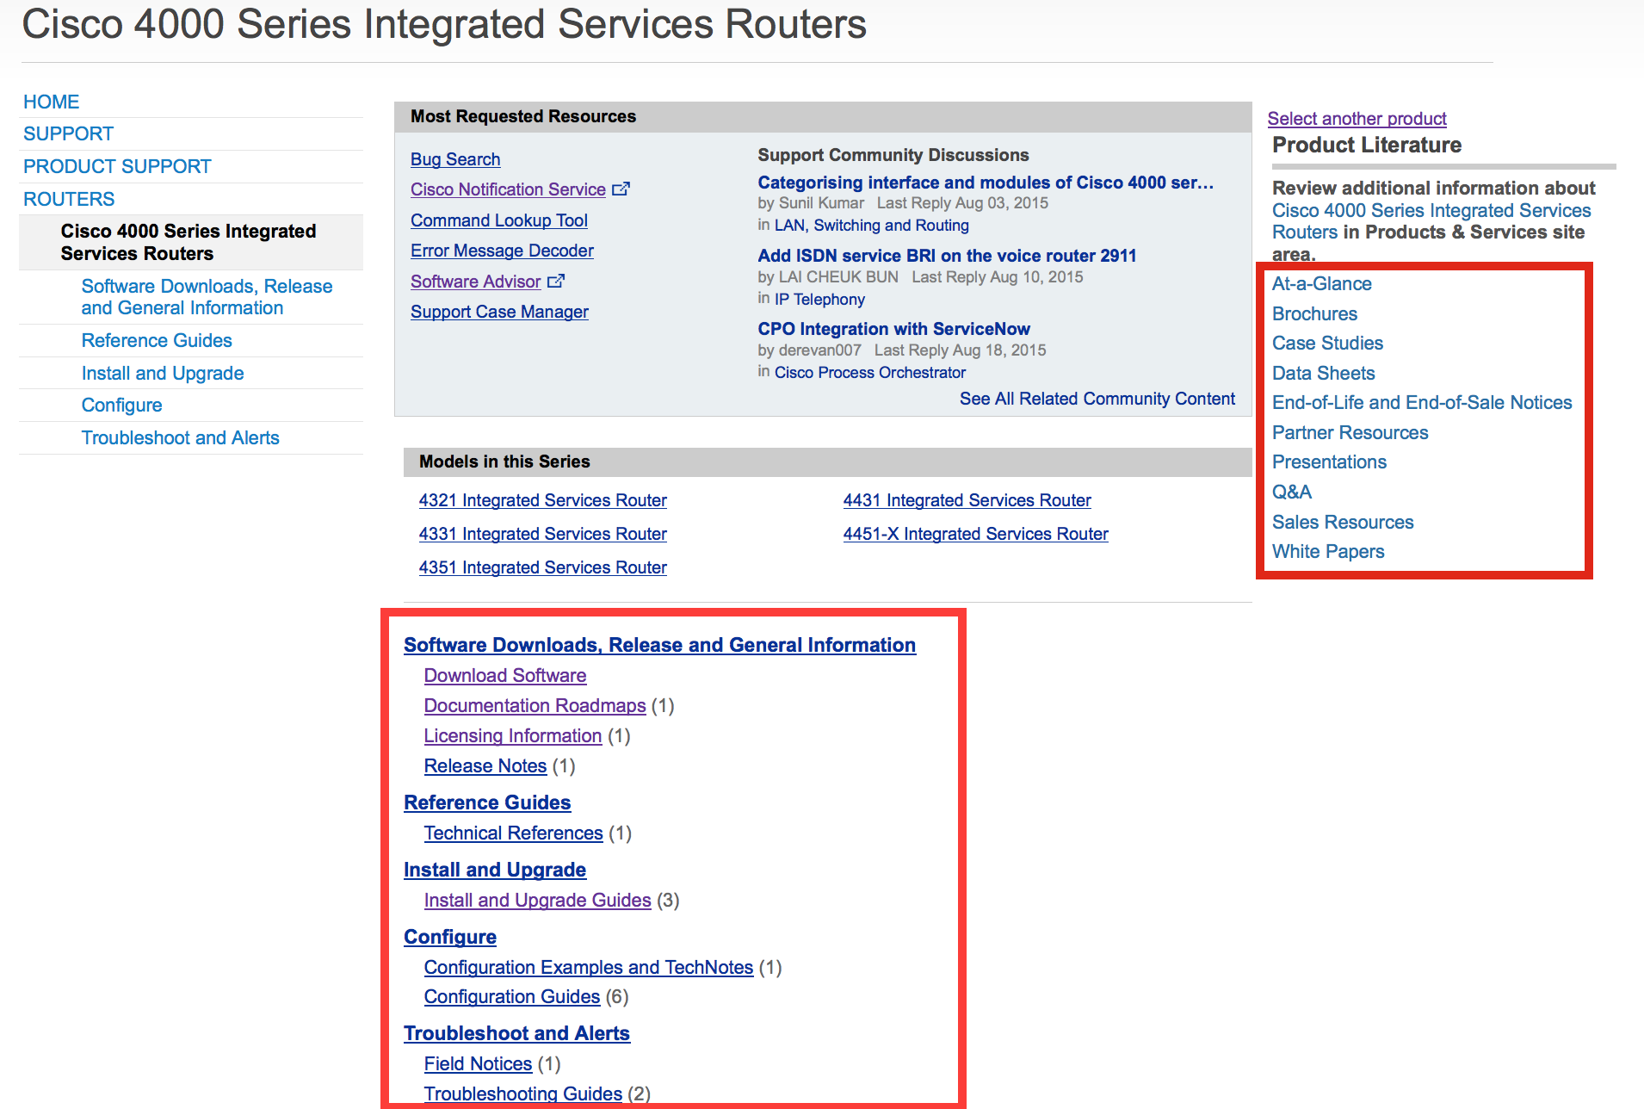Open 4321 Integrated Services Router model

[x=542, y=500]
